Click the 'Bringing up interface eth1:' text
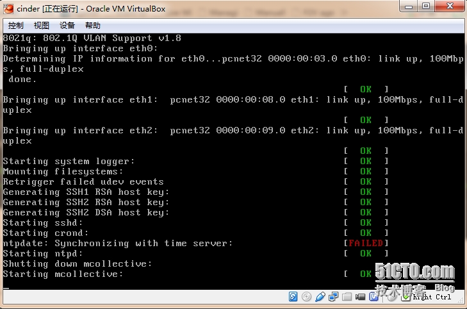Viewport: 467px width, 309px height. (x=80, y=99)
